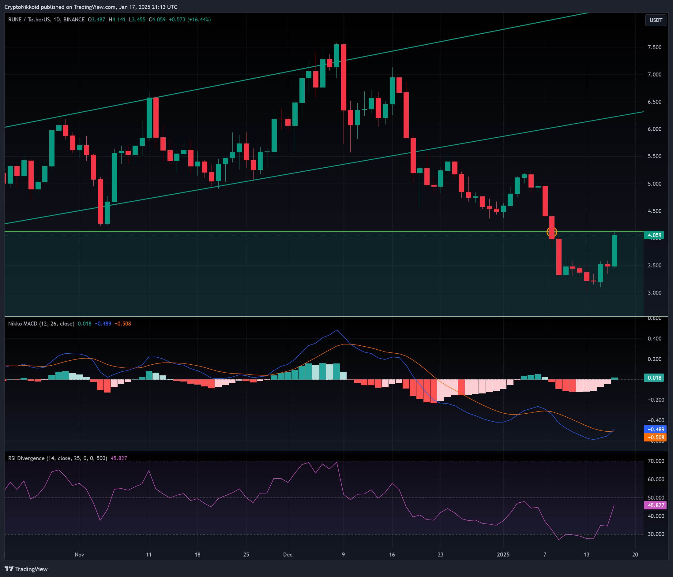Click the 20 date label on the time axis

pyautogui.click(x=635, y=555)
